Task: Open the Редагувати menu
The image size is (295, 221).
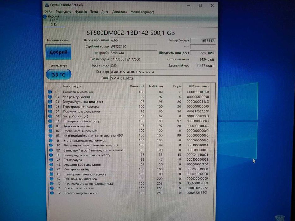Action: (x=64, y=12)
